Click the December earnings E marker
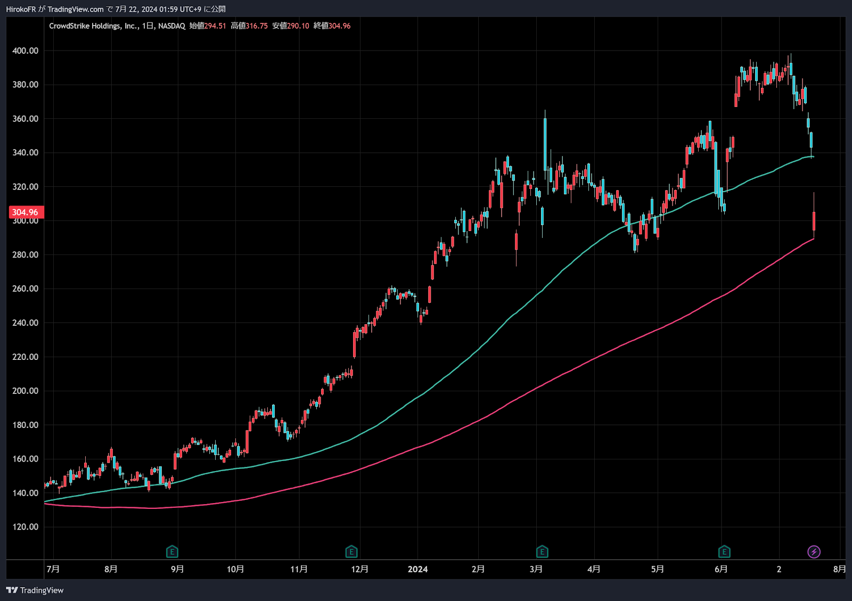 click(x=351, y=551)
